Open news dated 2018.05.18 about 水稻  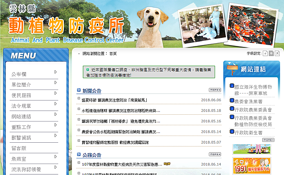(x=121, y=111)
